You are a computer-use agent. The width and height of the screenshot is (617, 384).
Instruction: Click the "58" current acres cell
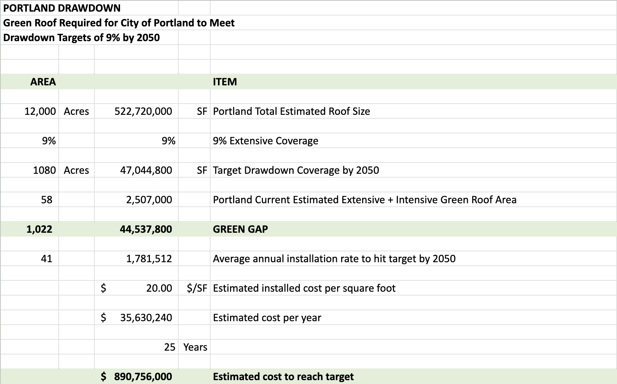[47, 200]
